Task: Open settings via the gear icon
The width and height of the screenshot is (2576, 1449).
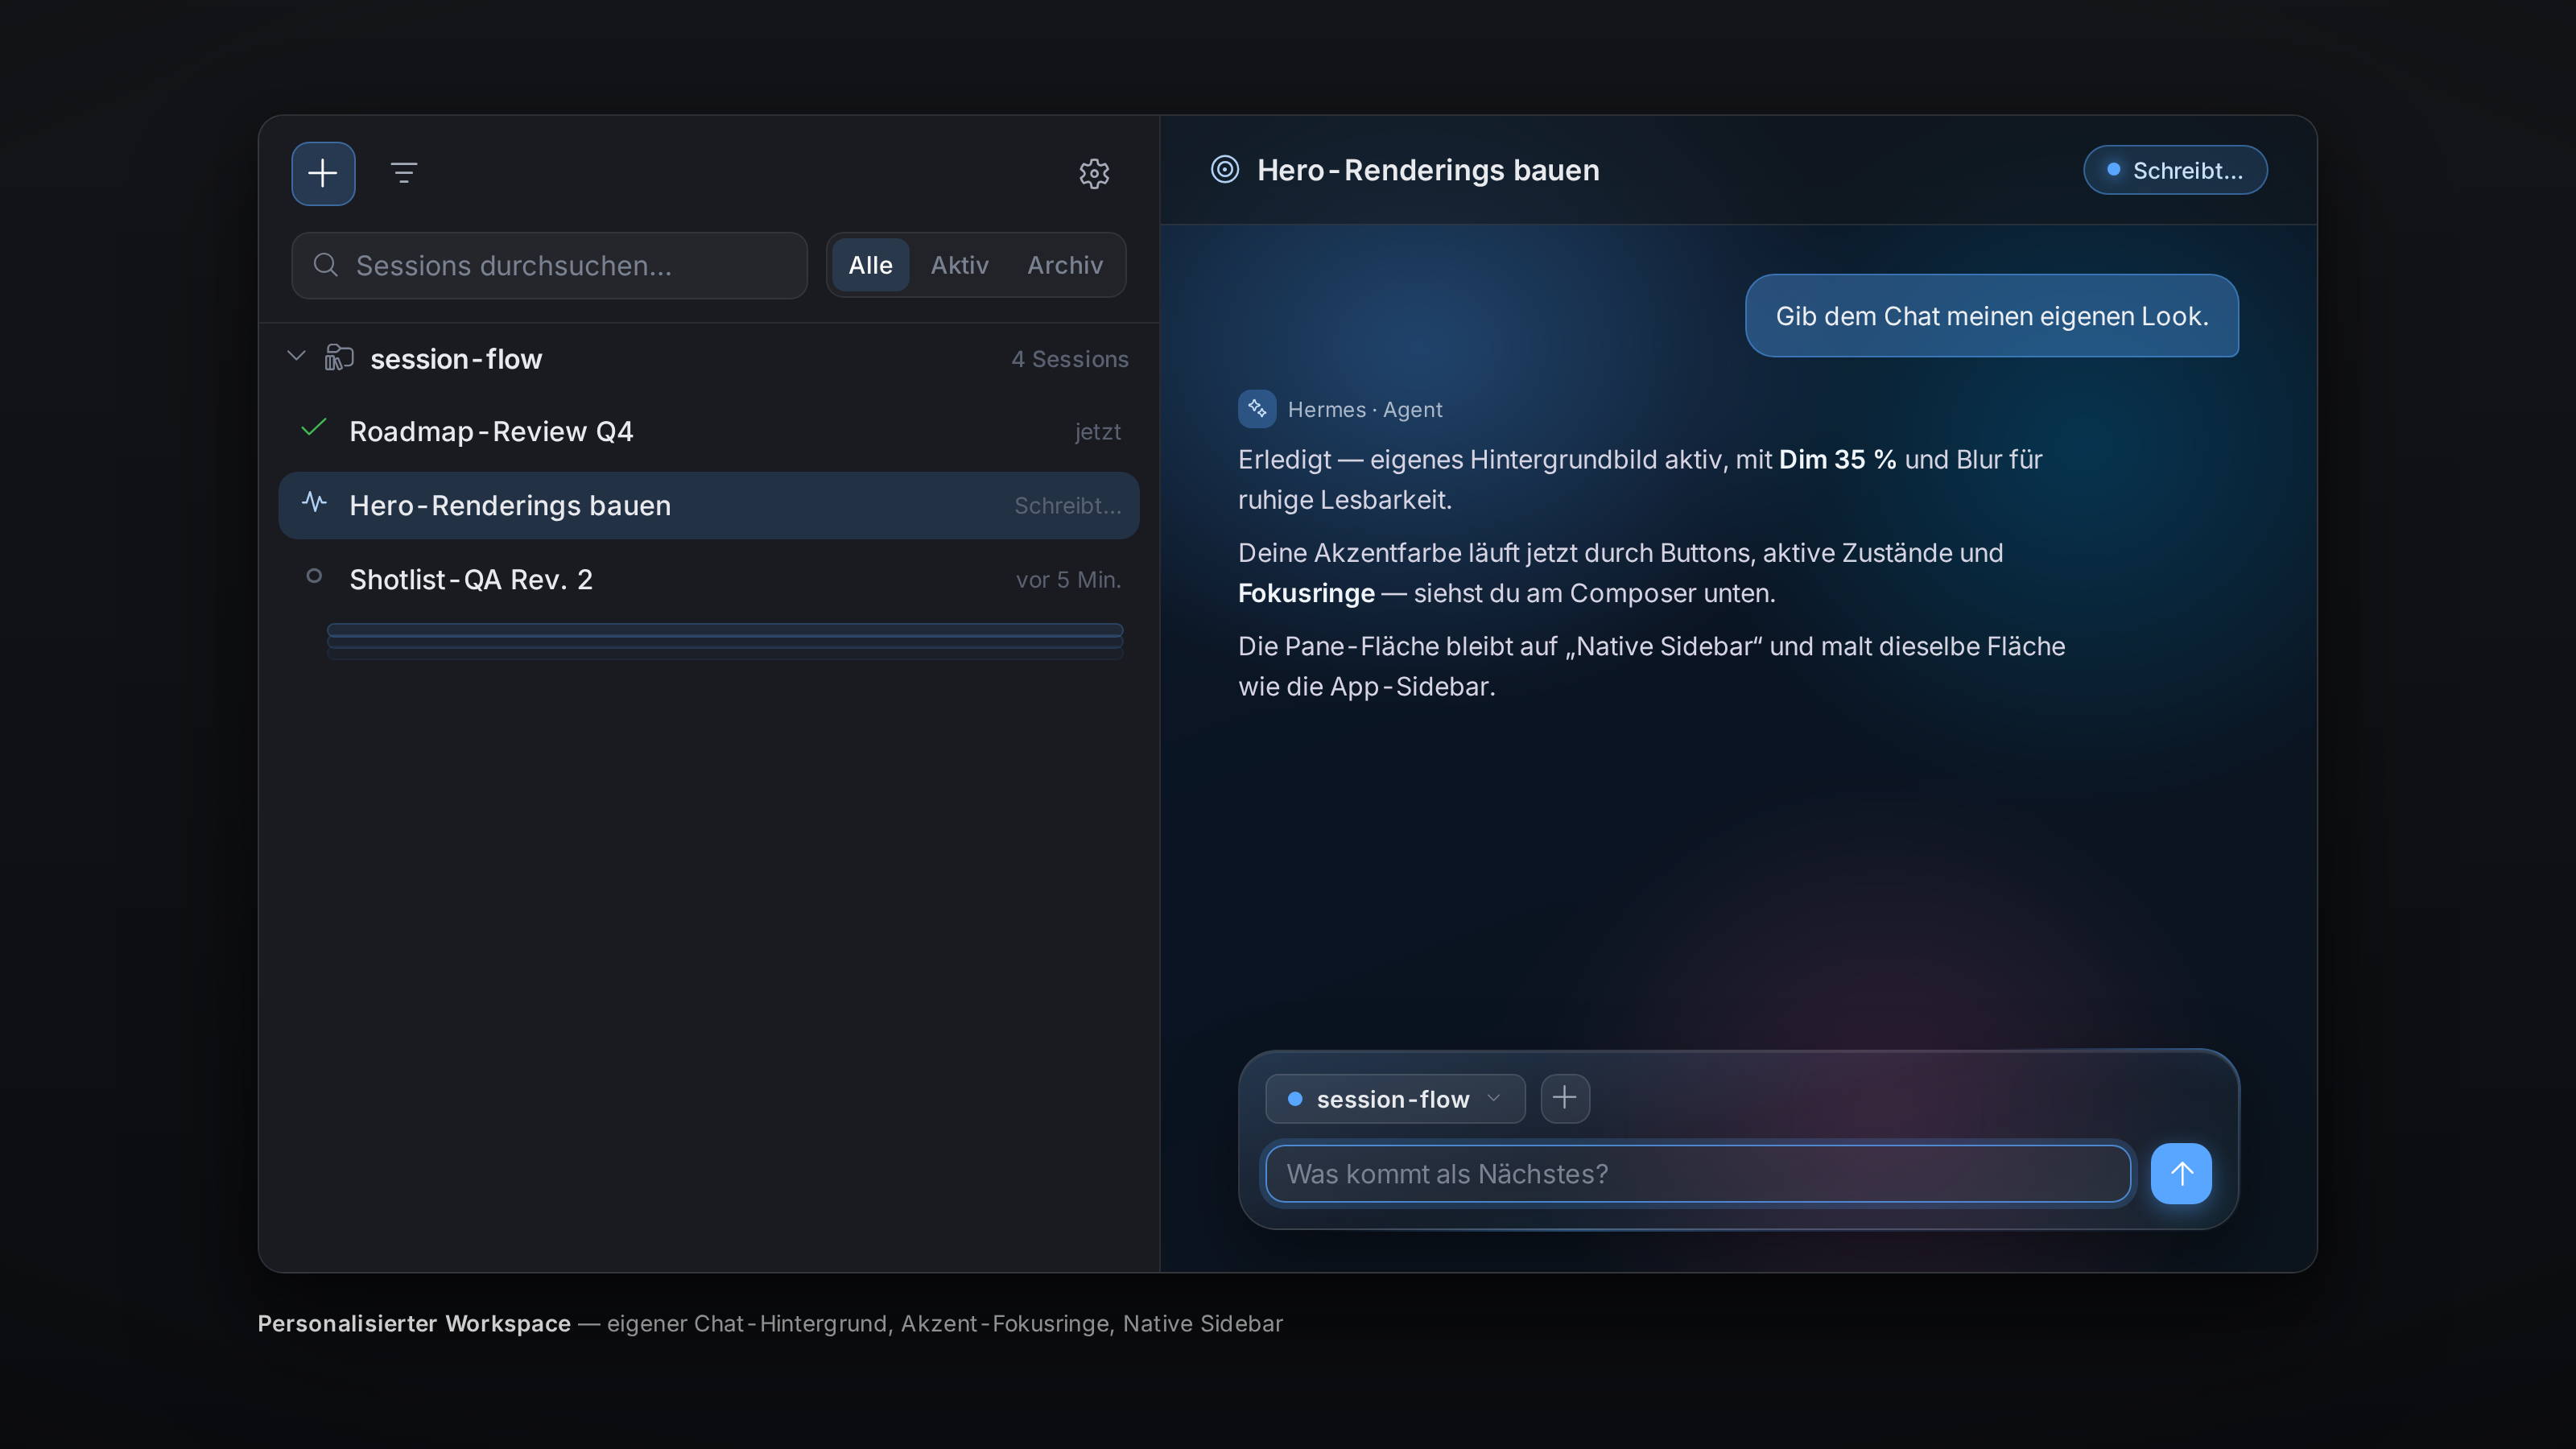Action: tap(1094, 173)
